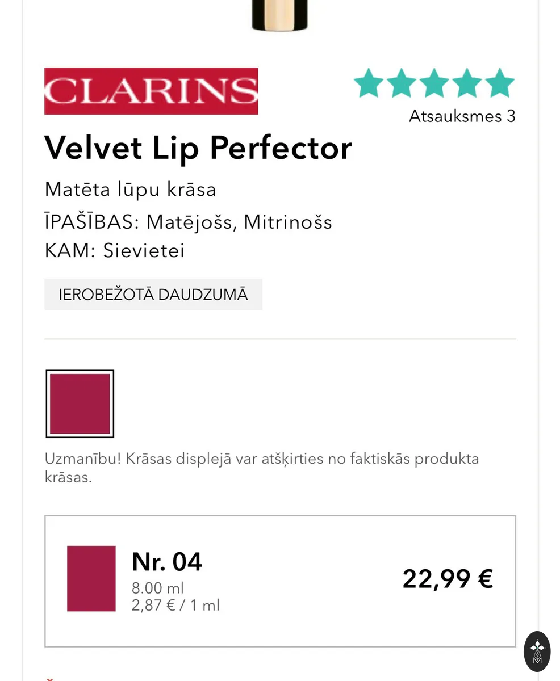
Task: Select the fifth rating star
Action: tap(500, 83)
